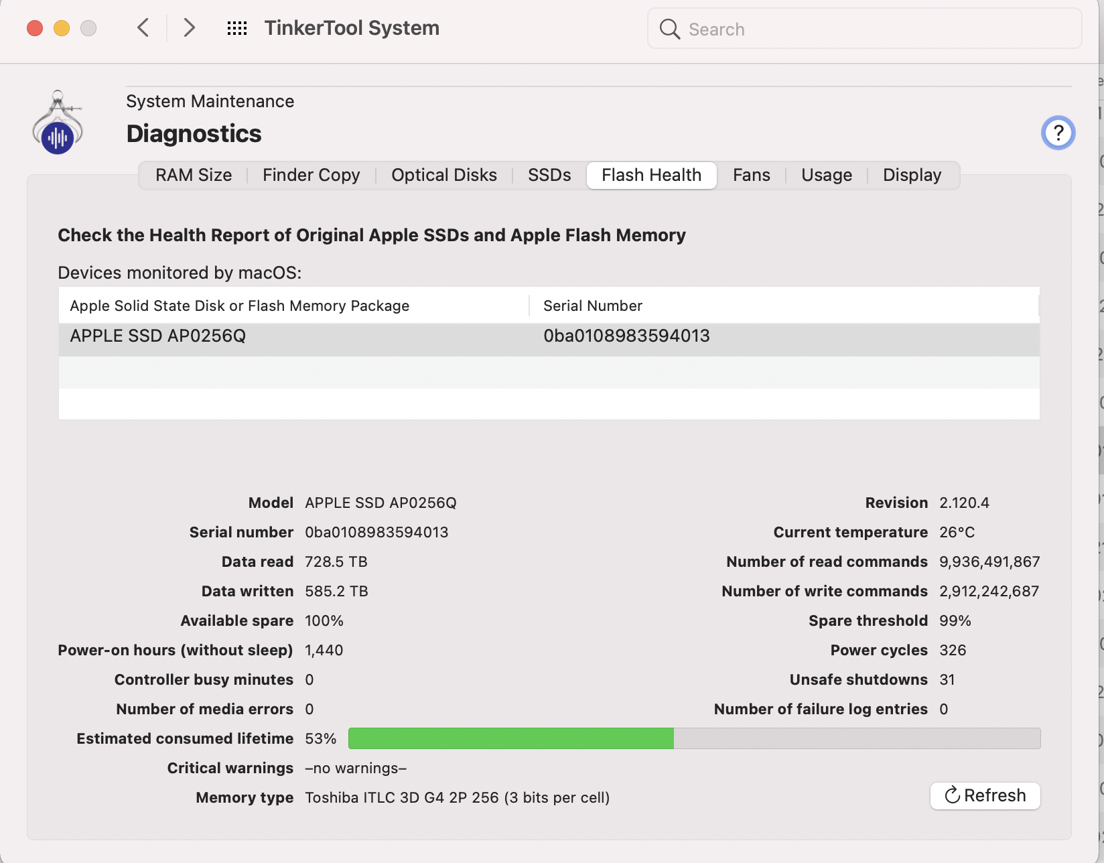
Task: Click the Data read value 728.5 TB
Action: [336, 561]
